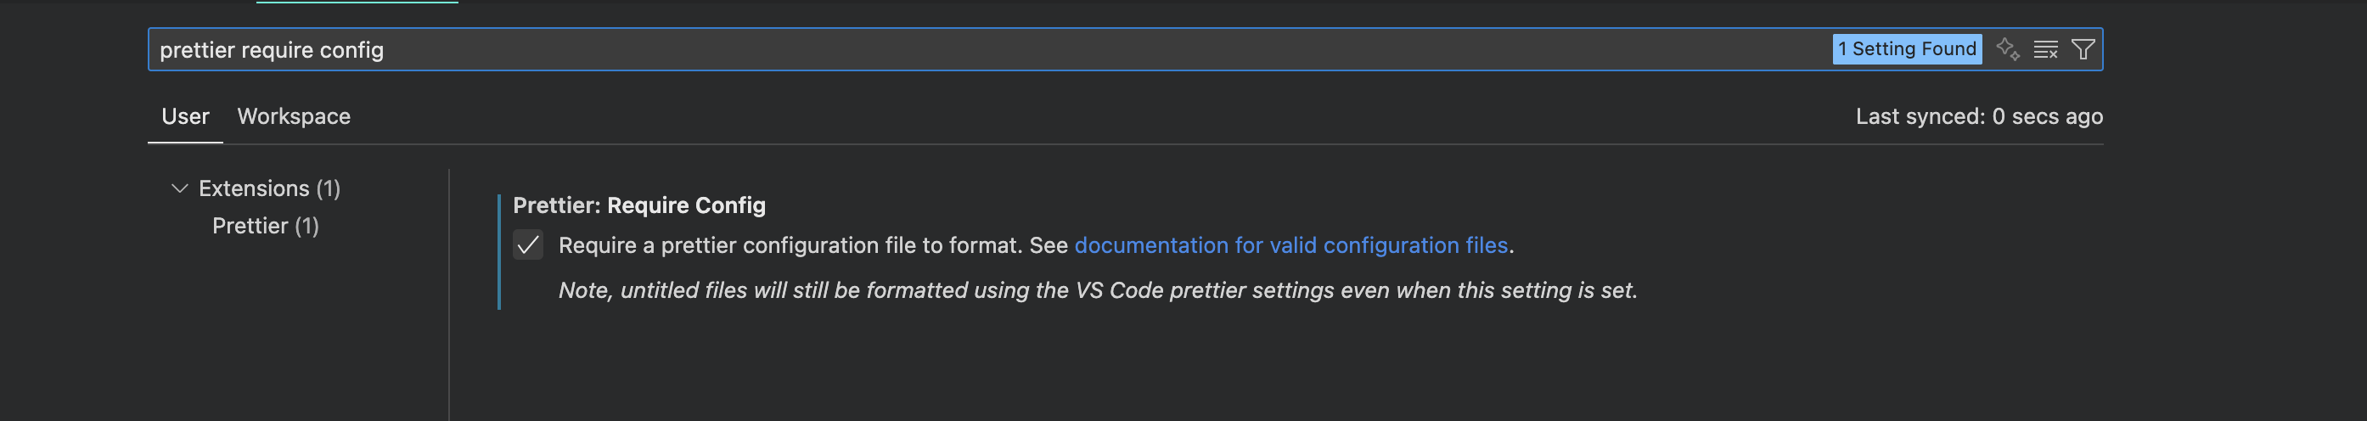Uncheck the Prettier Require Config checkbox

[527, 245]
